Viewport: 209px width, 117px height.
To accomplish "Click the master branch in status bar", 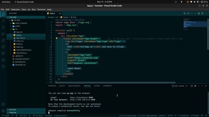I will [x=6, y=116].
